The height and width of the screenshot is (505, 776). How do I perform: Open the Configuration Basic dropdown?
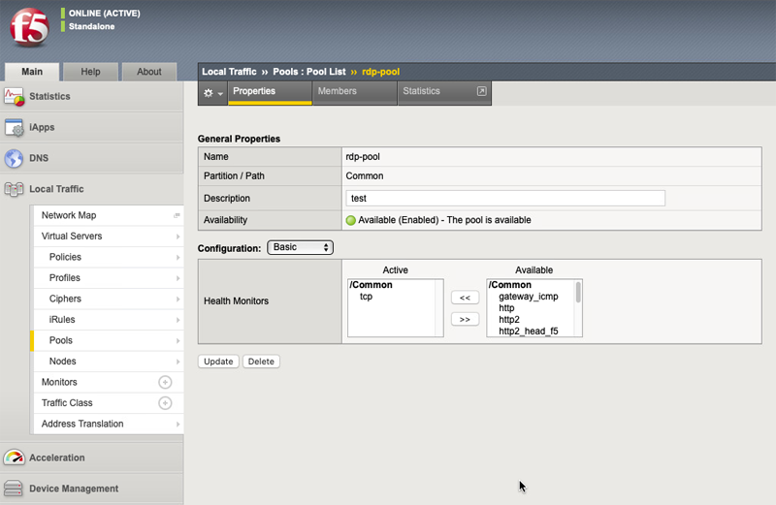301,247
